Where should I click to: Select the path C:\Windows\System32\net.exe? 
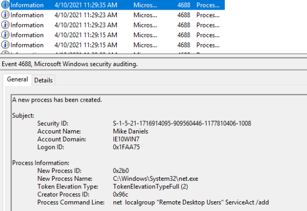point(155,179)
